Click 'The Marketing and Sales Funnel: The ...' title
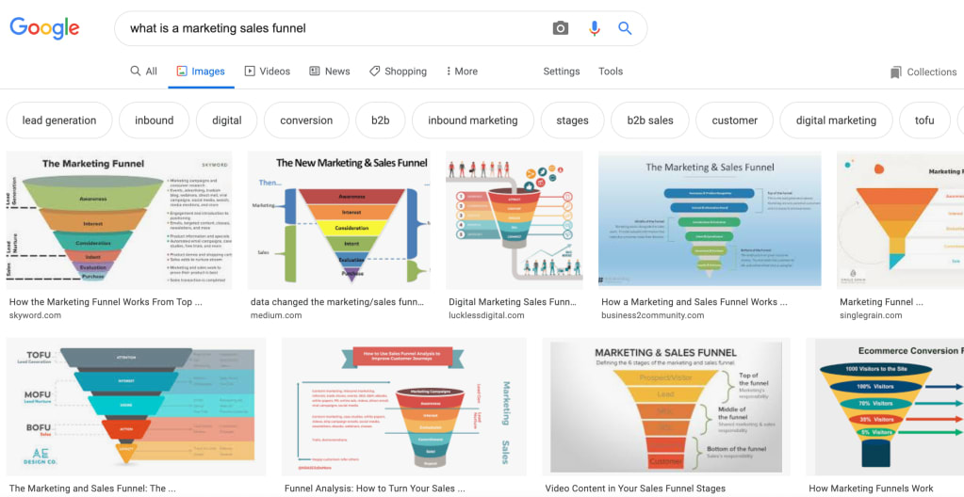This screenshot has width=964, height=497. click(92, 489)
